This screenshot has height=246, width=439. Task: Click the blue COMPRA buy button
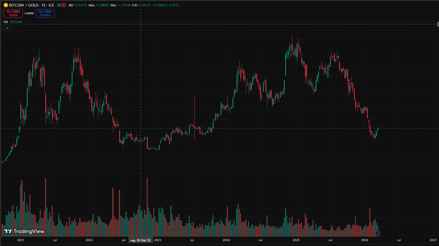[45, 14]
